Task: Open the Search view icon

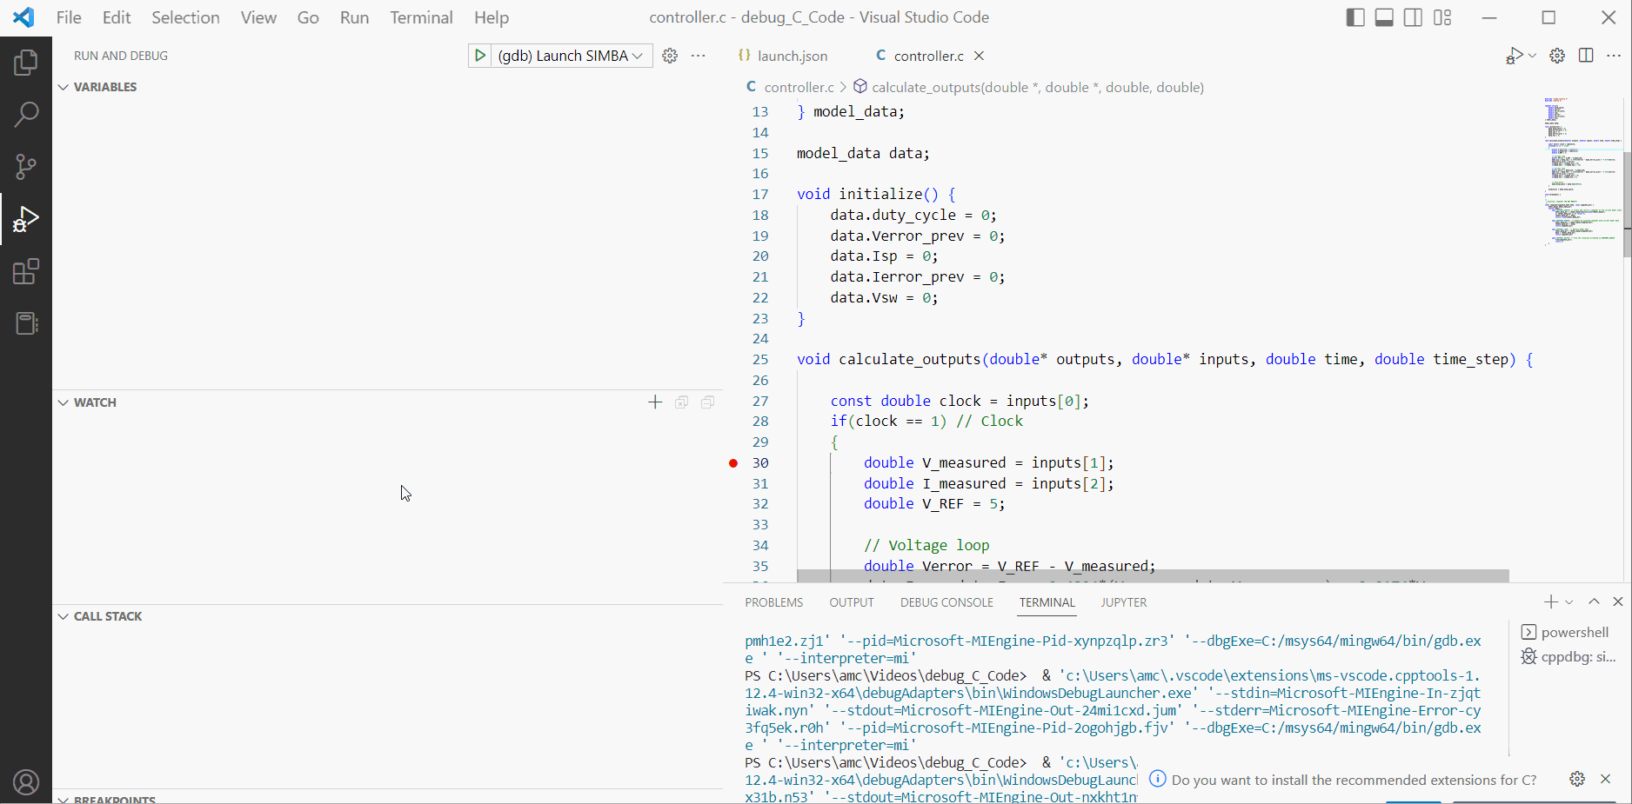Action: point(26,114)
